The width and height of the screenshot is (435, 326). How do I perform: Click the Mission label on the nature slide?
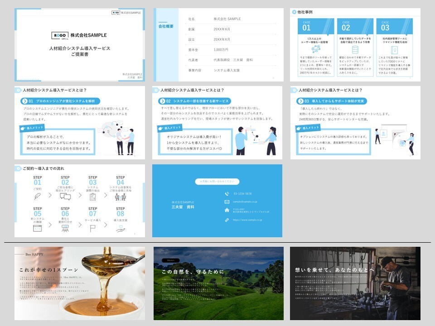pyautogui.click(x=171, y=261)
